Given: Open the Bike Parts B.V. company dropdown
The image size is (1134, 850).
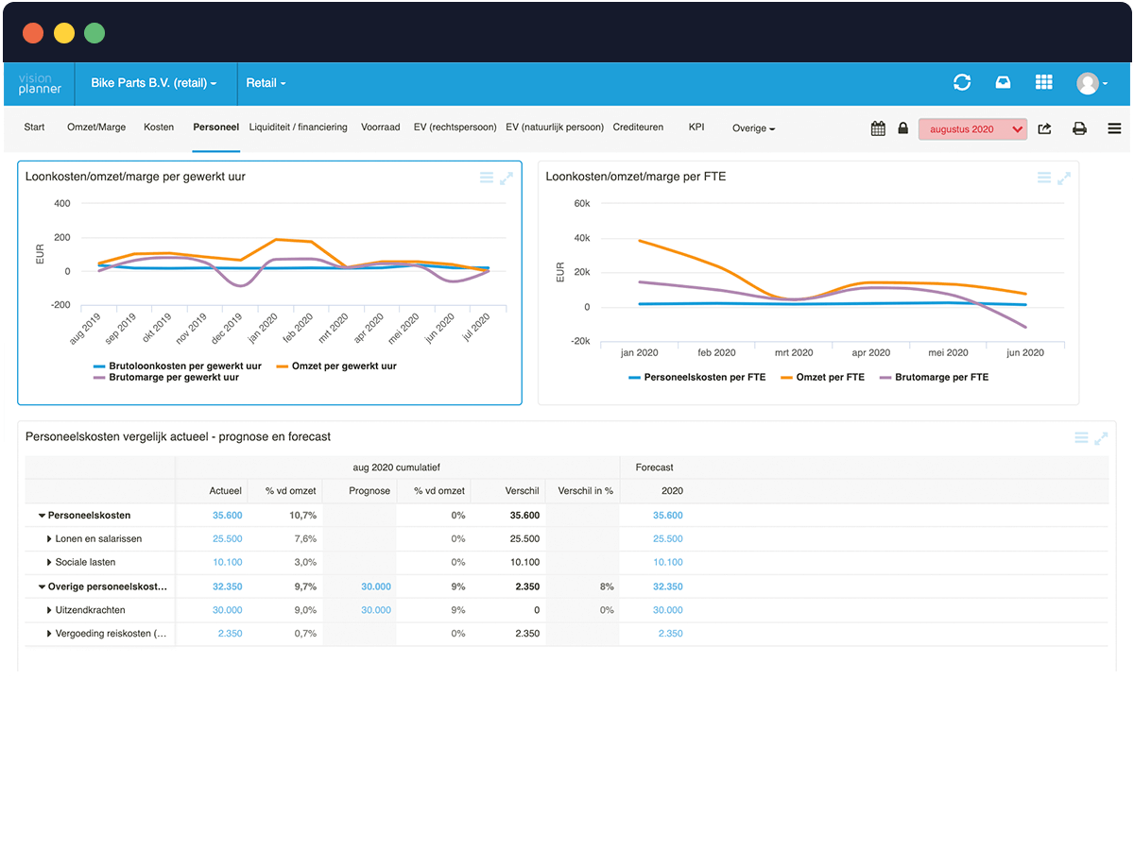Looking at the screenshot, I should click(x=154, y=83).
